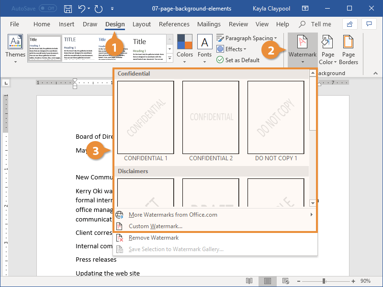
Task: Switch to Read Mode view icon
Action: (249, 281)
